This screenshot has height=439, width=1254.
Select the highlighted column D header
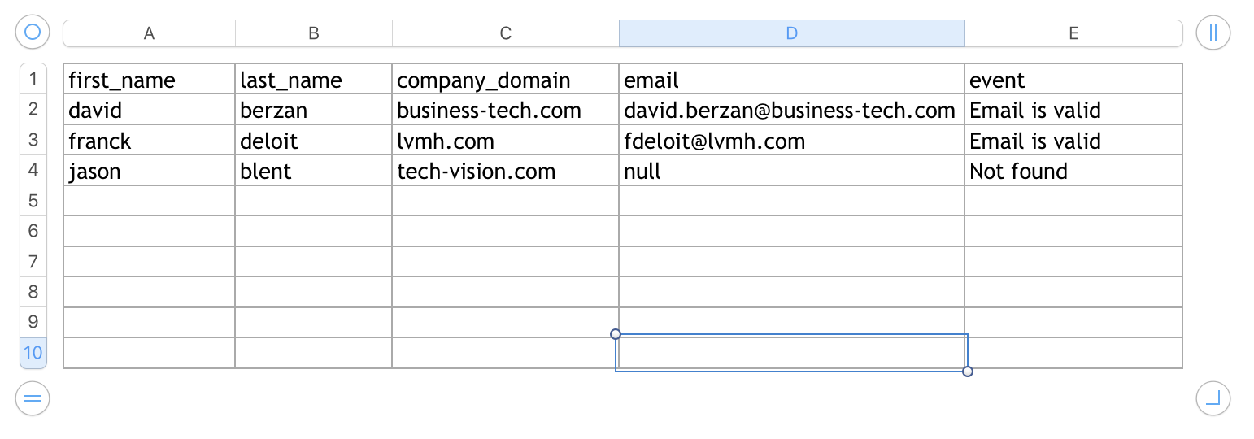[x=792, y=33]
